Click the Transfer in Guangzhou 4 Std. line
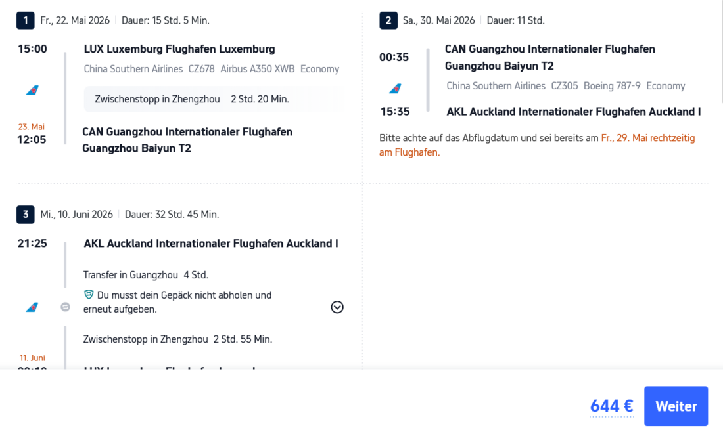Screen dimensions: 723x432 click(x=146, y=275)
